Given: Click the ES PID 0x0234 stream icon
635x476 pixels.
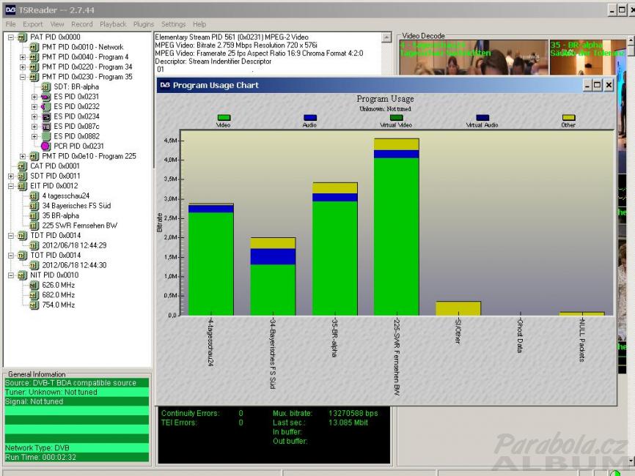Looking at the screenshot, I should (x=45, y=116).
